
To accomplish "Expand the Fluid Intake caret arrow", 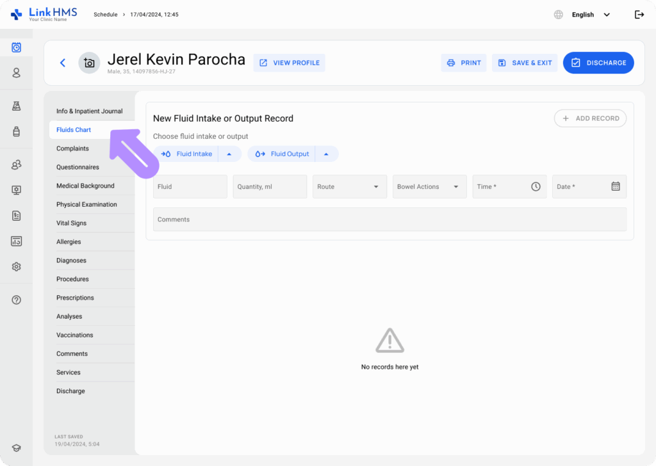I will coord(229,154).
